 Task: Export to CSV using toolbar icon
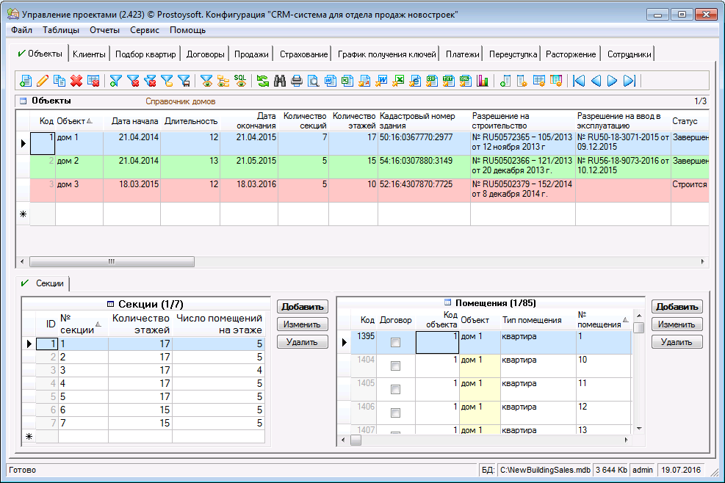coord(432,81)
